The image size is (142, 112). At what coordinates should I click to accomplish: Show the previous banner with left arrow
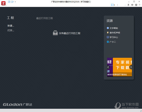click(108, 67)
